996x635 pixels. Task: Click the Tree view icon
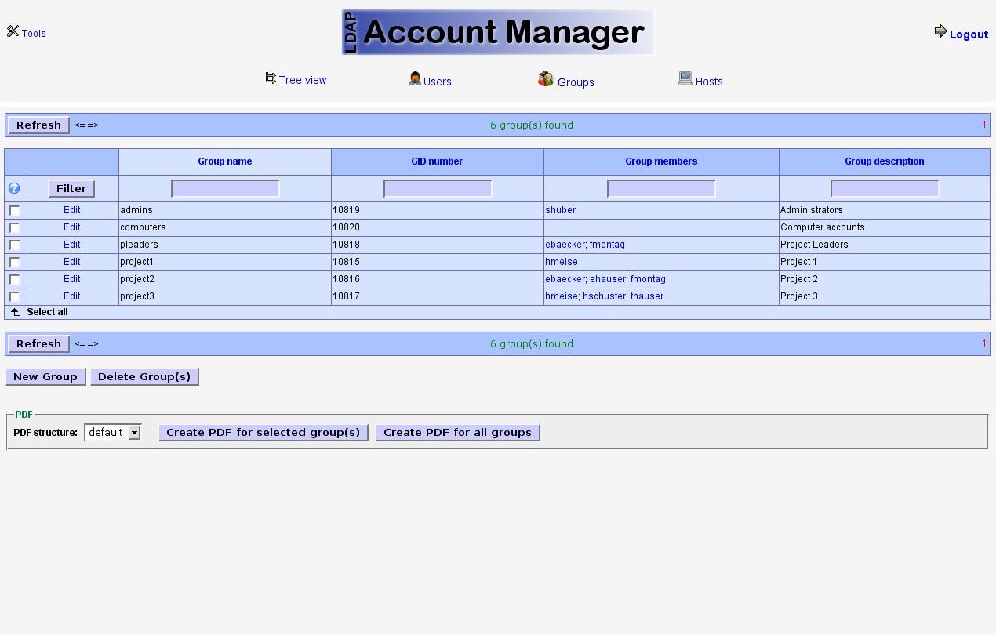(271, 78)
